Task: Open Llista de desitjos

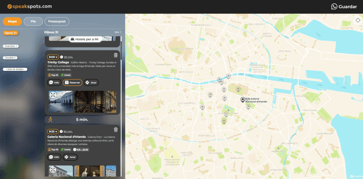Action: (x=15, y=69)
